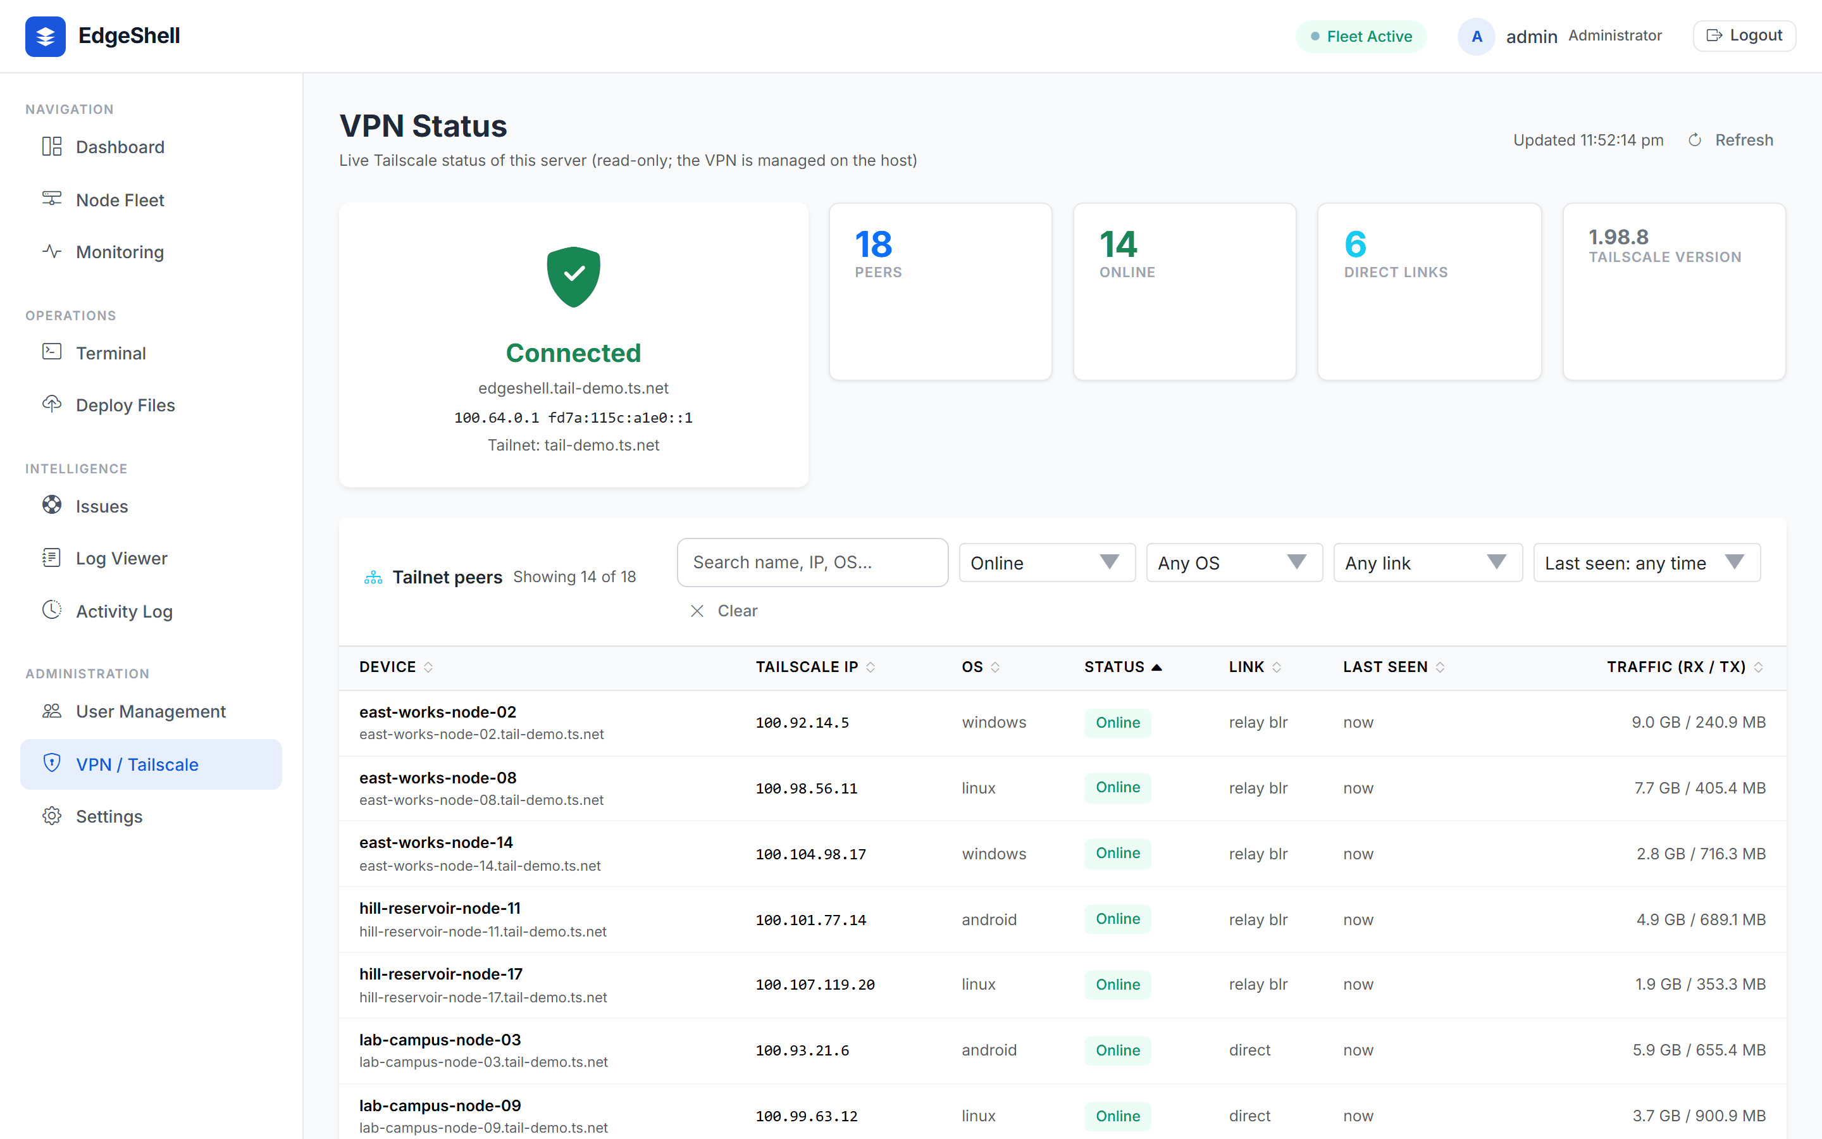Image resolution: width=1822 pixels, height=1139 pixels.
Task: Select the Monitoring pulse icon
Action: 52,252
